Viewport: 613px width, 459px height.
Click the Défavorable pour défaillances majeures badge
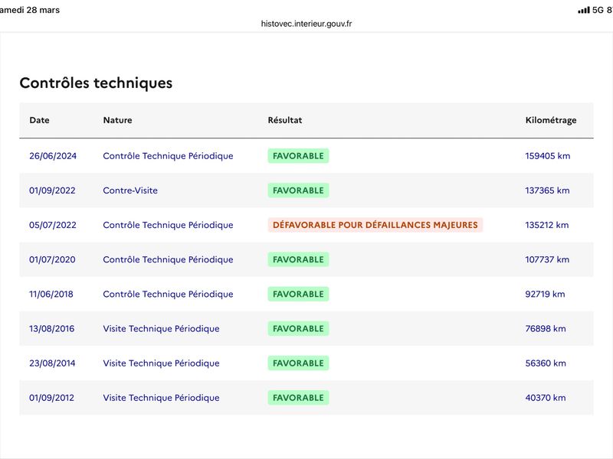[375, 225]
